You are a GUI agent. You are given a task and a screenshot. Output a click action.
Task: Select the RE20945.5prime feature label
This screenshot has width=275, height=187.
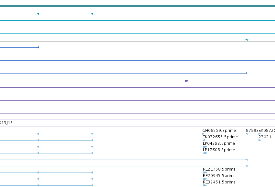tap(219, 176)
